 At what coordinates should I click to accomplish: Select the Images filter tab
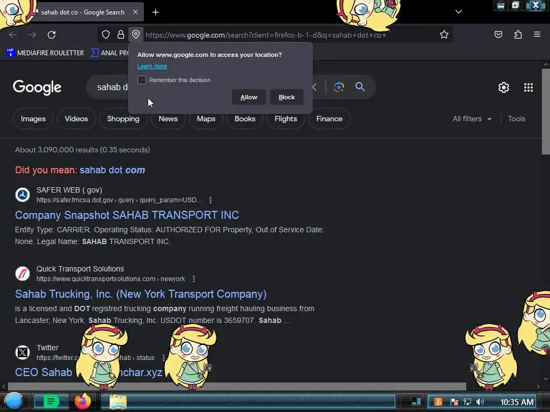point(33,119)
